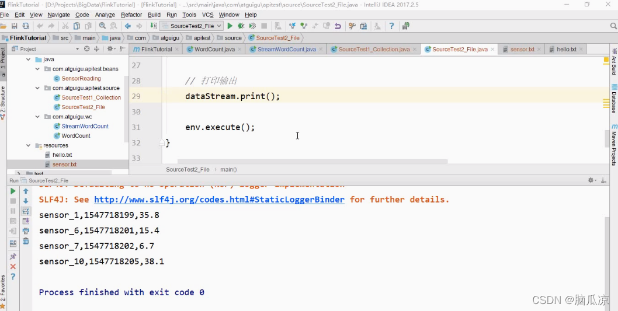Click the VCS Update Project icon
This screenshot has height=311, width=618.
click(292, 26)
